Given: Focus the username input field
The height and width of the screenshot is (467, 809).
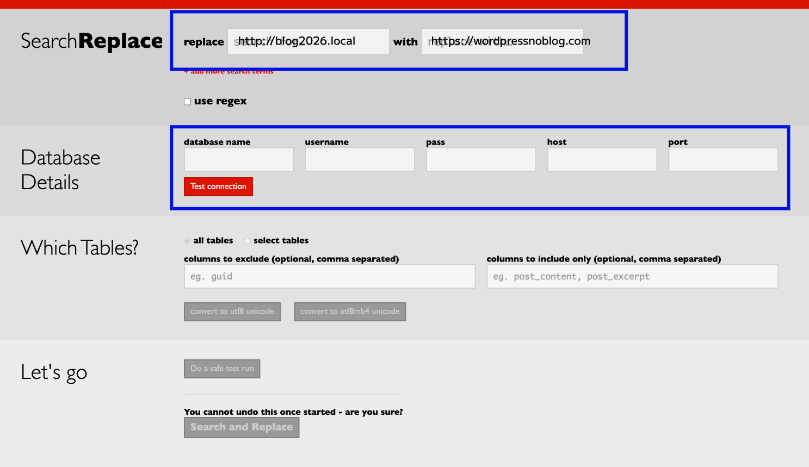Looking at the screenshot, I should pos(360,160).
